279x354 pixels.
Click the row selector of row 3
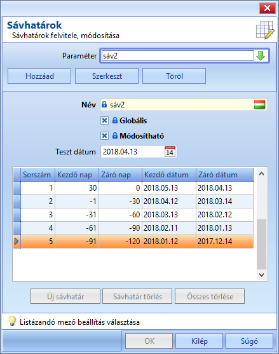point(17,214)
